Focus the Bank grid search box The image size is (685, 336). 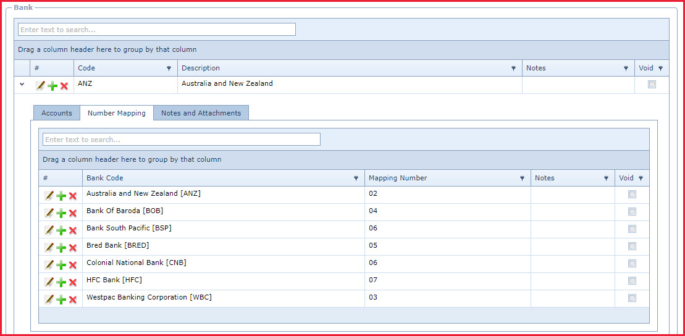157,29
